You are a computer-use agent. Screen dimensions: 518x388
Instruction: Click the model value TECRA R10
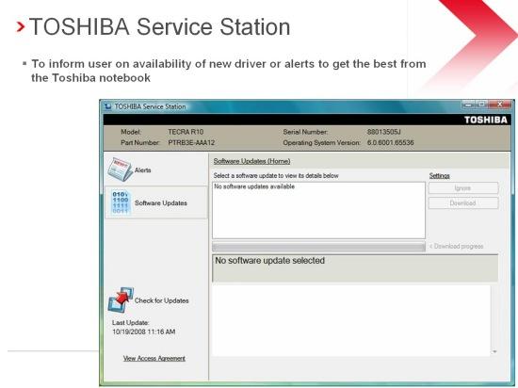tap(186, 132)
